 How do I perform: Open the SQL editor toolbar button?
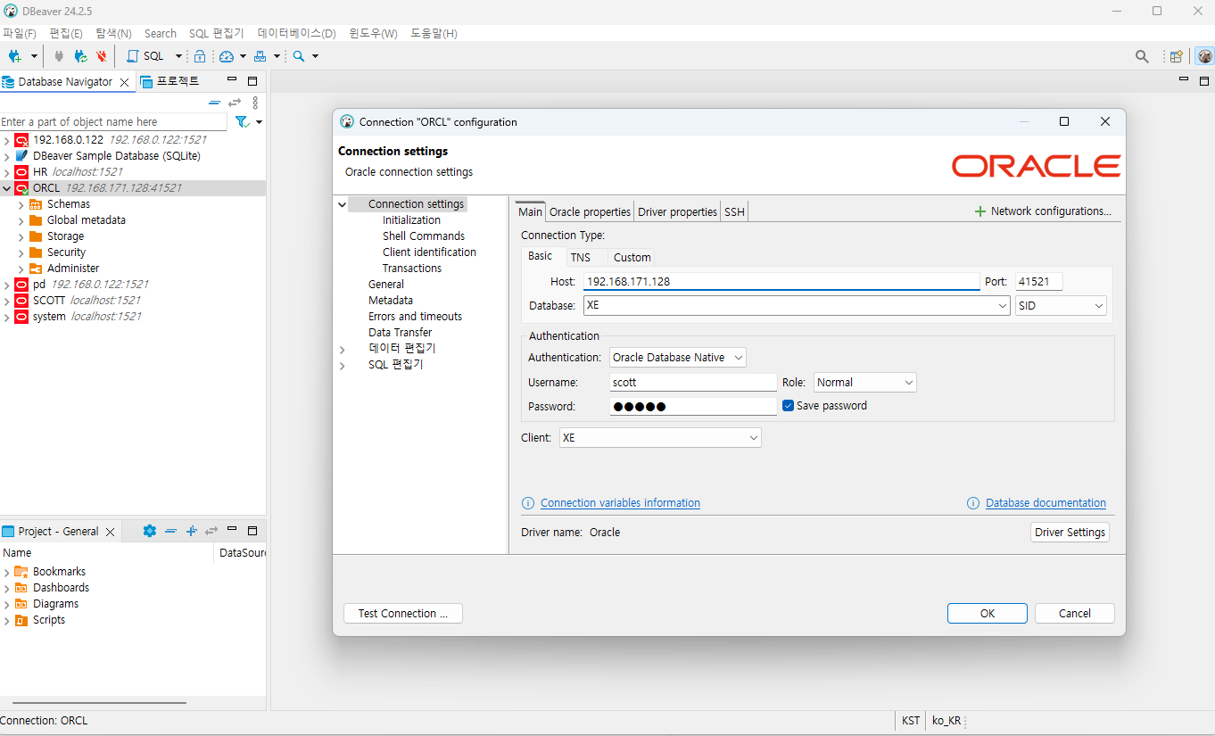(146, 56)
